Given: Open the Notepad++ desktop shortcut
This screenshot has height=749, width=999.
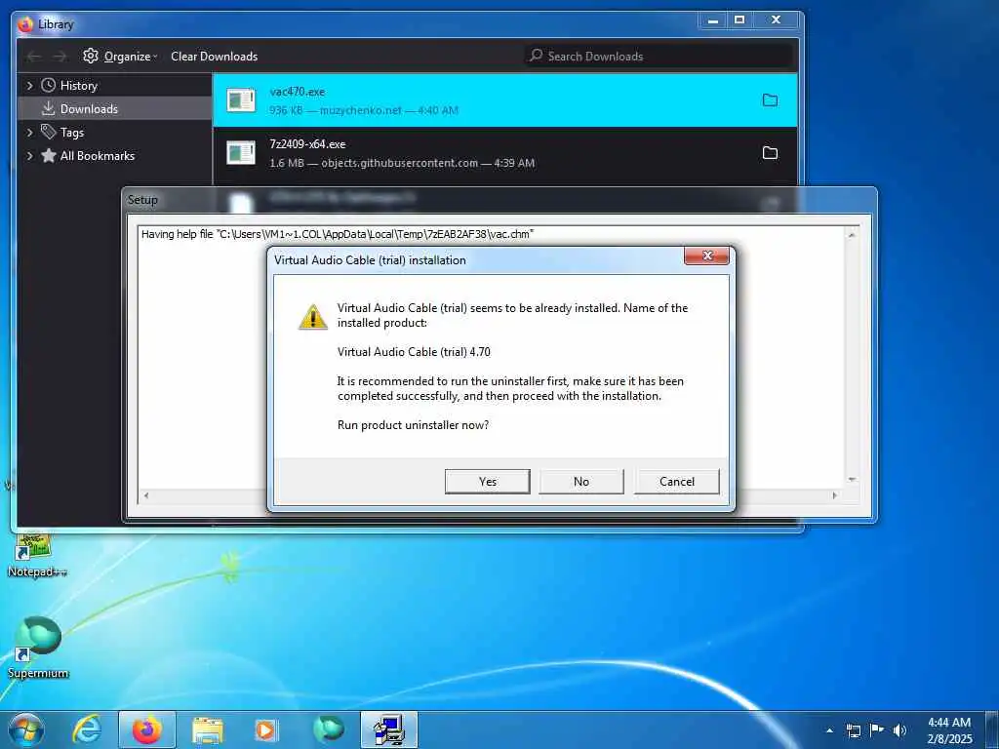Looking at the screenshot, I should [37, 555].
